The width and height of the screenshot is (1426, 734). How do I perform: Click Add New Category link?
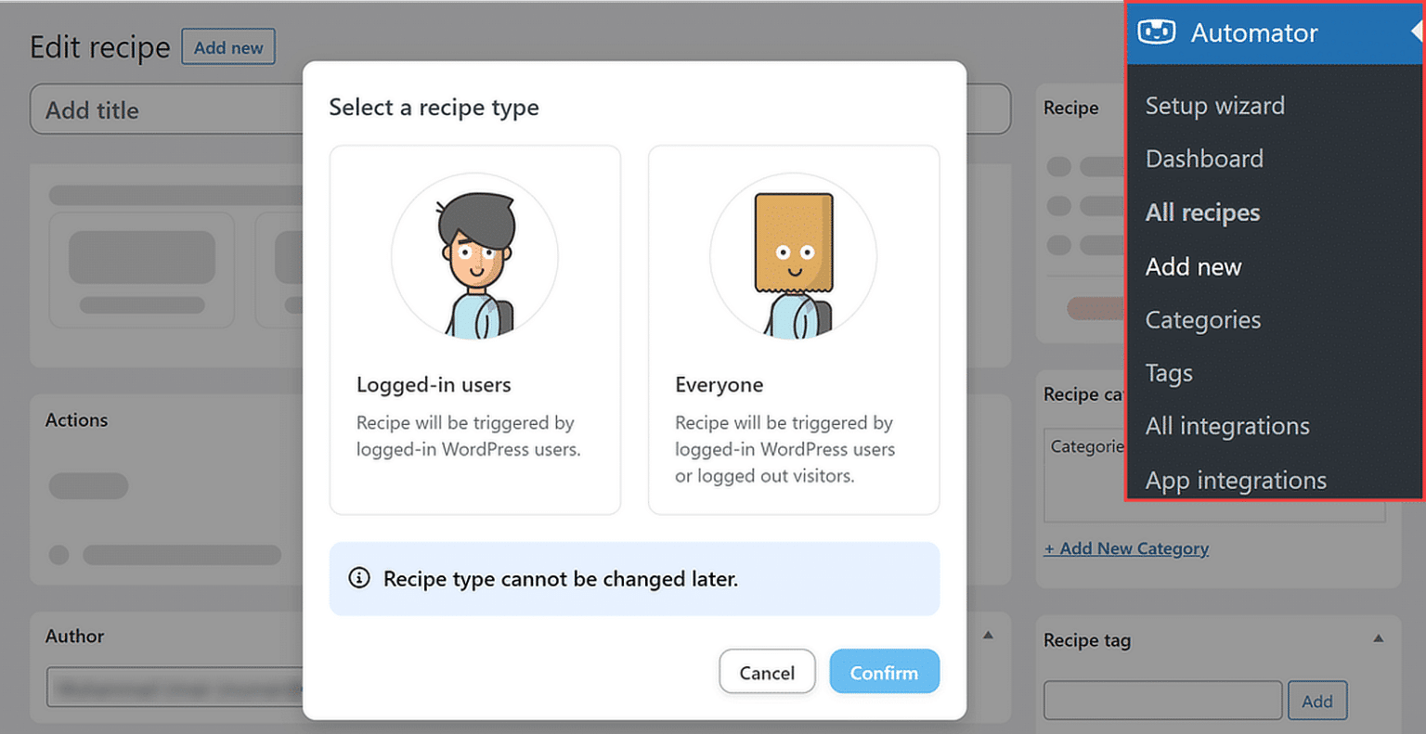click(1126, 548)
